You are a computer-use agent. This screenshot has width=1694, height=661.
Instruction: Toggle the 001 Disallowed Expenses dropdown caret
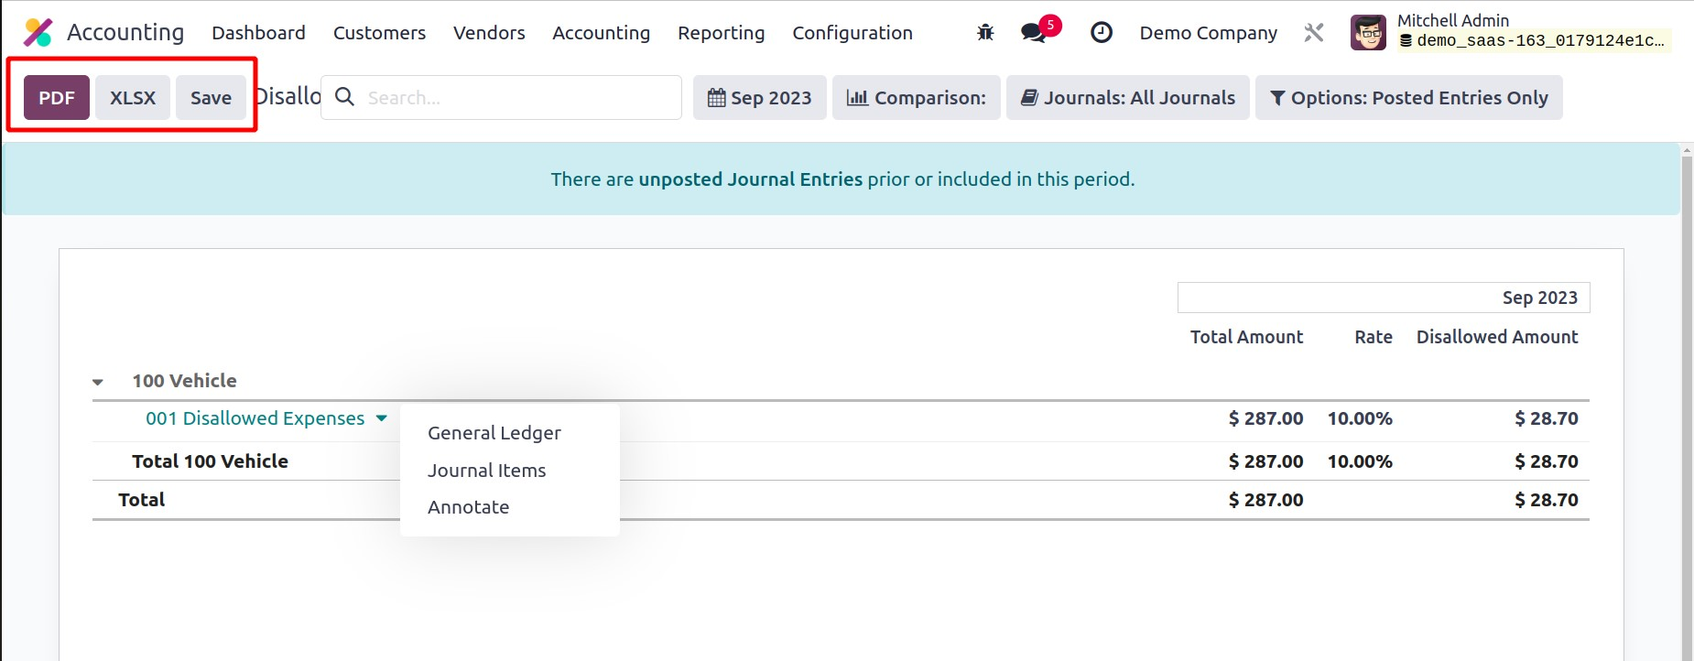[x=381, y=418]
